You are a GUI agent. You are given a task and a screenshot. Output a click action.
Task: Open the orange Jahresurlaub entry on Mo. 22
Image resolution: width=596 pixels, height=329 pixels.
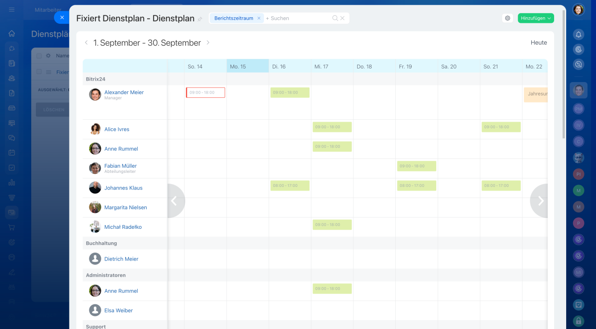tap(535, 95)
